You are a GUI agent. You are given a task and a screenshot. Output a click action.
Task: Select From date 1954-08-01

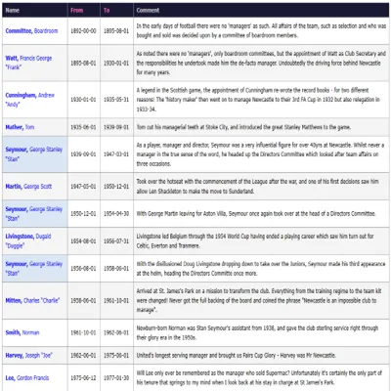[x=83, y=241]
